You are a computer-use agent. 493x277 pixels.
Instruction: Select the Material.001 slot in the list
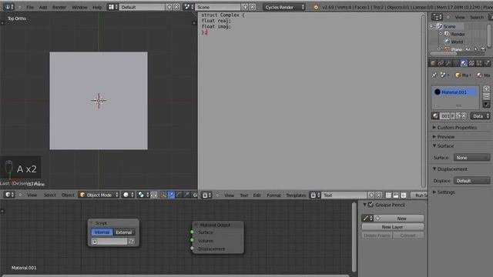(455, 92)
